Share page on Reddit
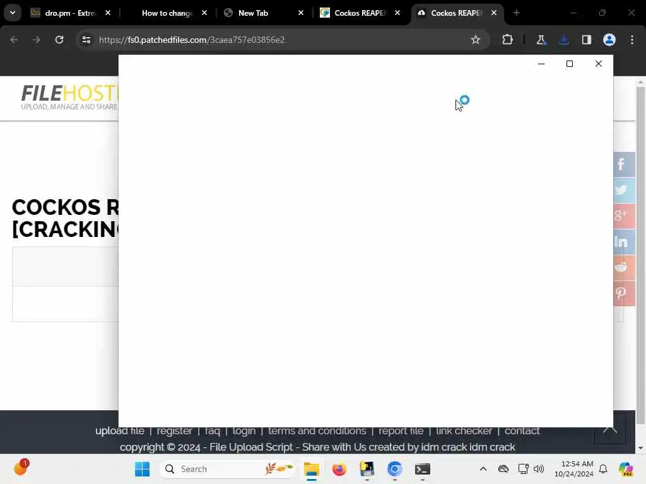 point(624,267)
